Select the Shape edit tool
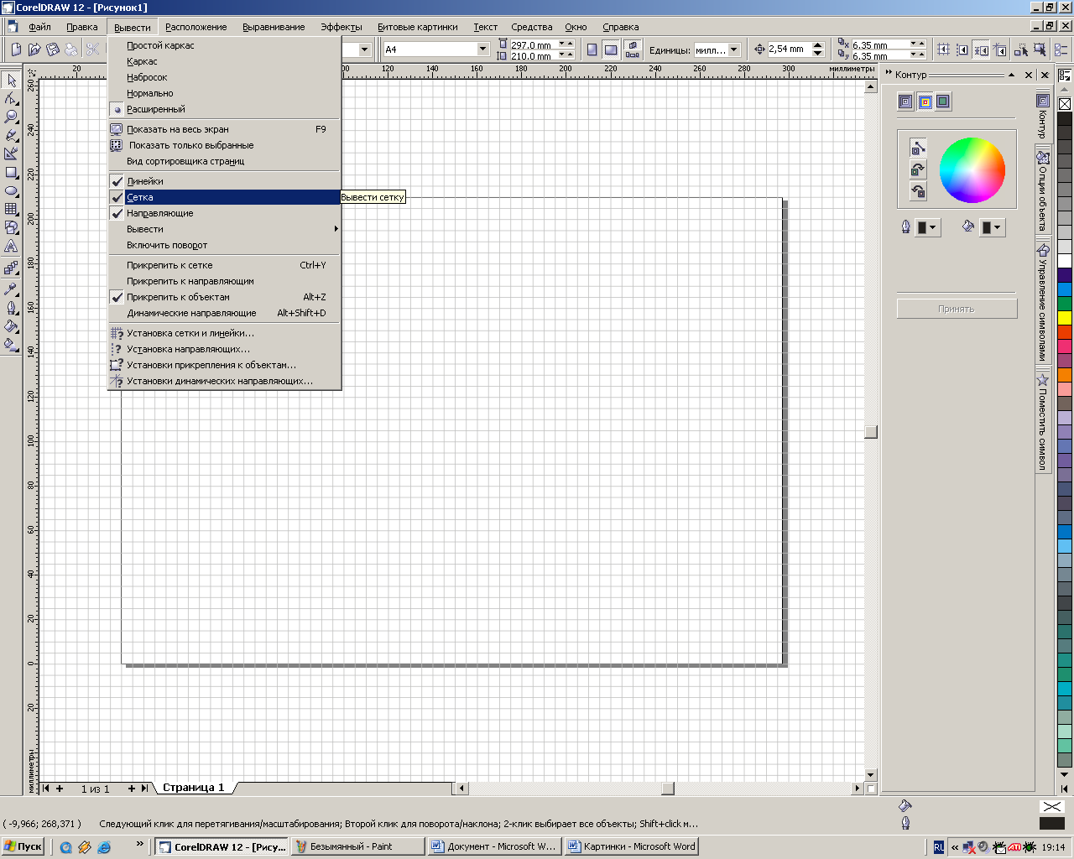The image size is (1074, 859). click(x=11, y=99)
